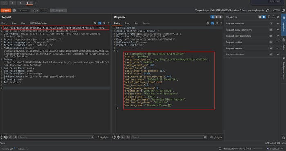The width and height of the screenshot is (286, 151).
Task: Select the Request Hex view tab
Action: pos(23,23)
